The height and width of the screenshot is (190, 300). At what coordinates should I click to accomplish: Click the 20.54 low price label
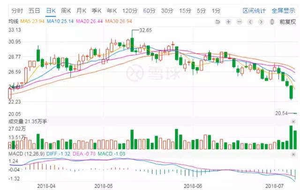point(281,113)
